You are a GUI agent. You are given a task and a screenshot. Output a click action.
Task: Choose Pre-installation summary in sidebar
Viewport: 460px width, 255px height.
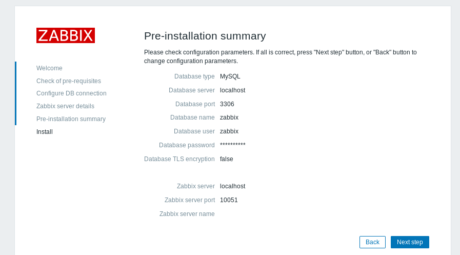click(x=71, y=119)
